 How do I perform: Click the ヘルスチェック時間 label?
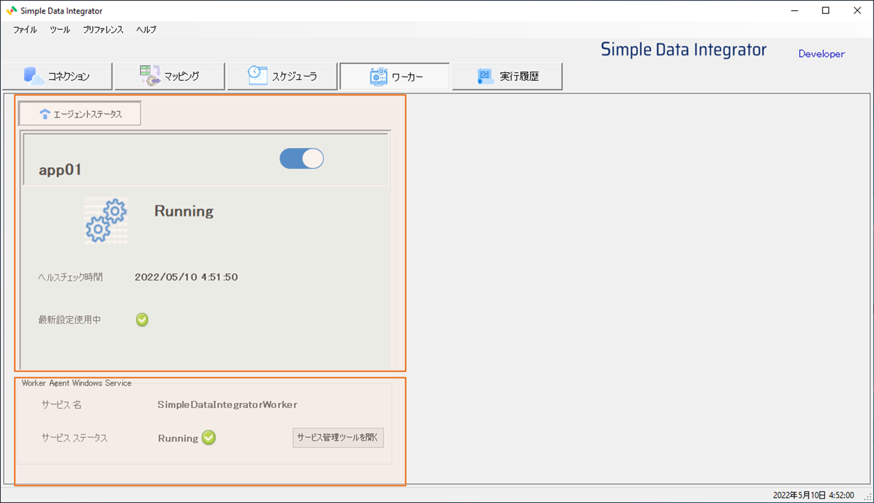(70, 277)
